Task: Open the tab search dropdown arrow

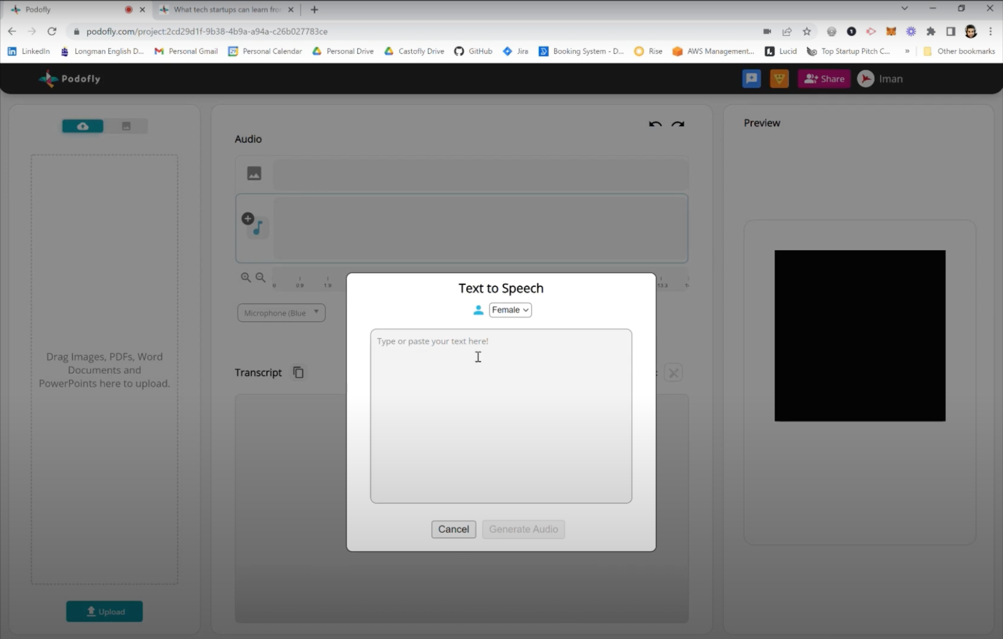Action: click(x=904, y=8)
